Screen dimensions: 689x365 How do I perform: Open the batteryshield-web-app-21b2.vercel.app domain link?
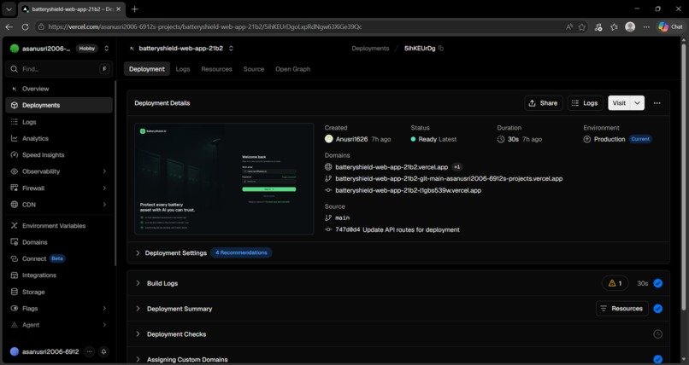(392, 167)
